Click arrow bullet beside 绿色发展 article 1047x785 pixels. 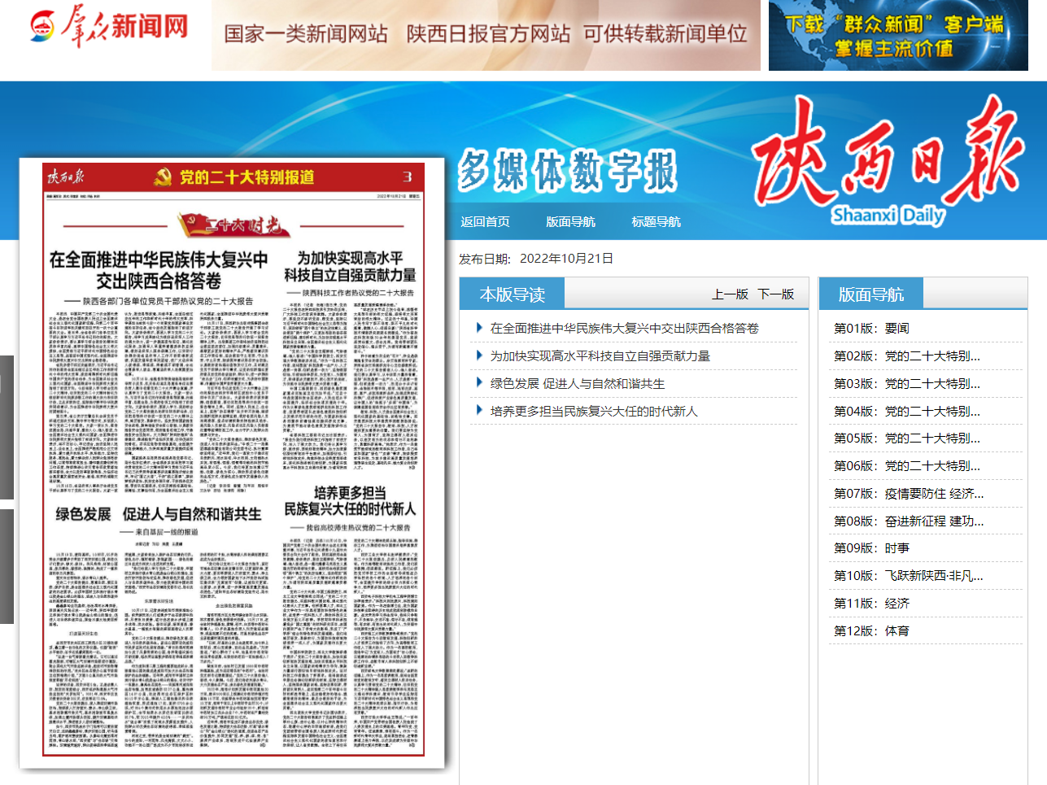click(479, 382)
